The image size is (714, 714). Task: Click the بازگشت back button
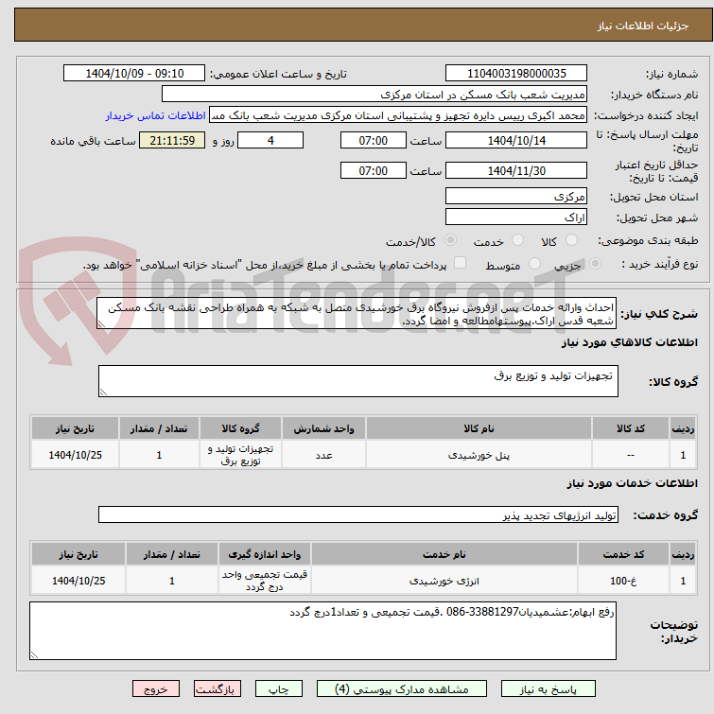[218, 688]
